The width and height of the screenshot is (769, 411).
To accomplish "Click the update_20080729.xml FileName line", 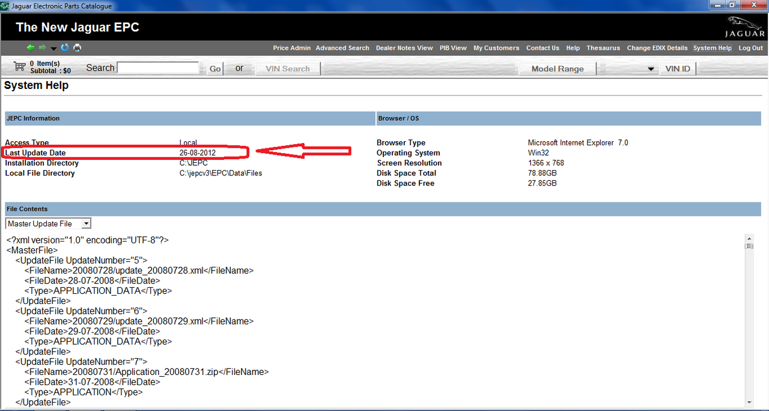I will point(139,321).
